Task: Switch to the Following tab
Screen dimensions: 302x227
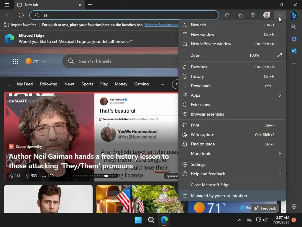Action: 49,84
